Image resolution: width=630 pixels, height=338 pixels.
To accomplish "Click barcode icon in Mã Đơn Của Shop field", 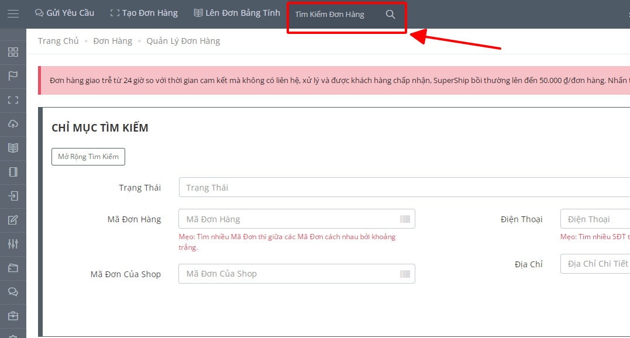I will click(405, 274).
